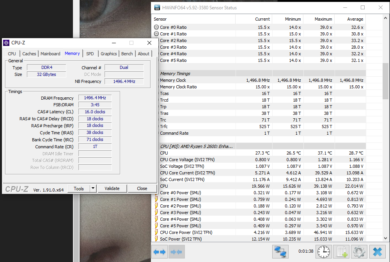This screenshot has width=390, height=262.
Task: Select the Memory tab in CPU-Z
Action: (x=72, y=53)
